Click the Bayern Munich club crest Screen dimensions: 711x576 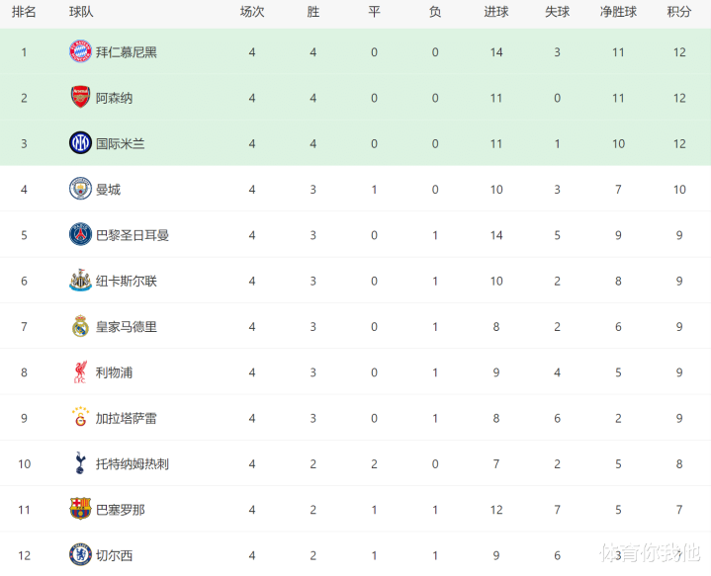coord(80,51)
